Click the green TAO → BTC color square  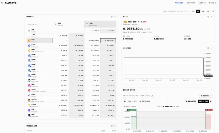click(x=125, y=101)
